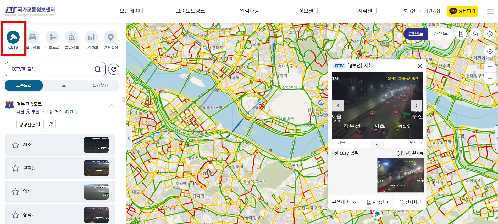Collapse CCTV popup with down chevron
The width and height of the screenshot is (498, 224).
coord(377,145)
